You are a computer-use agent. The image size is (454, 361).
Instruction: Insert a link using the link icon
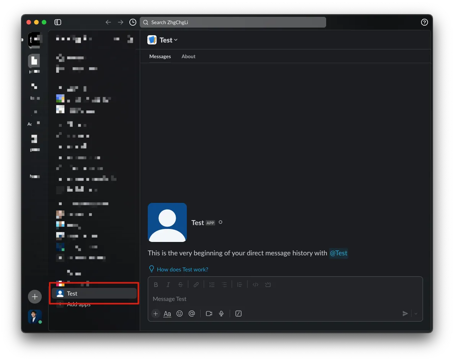pos(196,284)
